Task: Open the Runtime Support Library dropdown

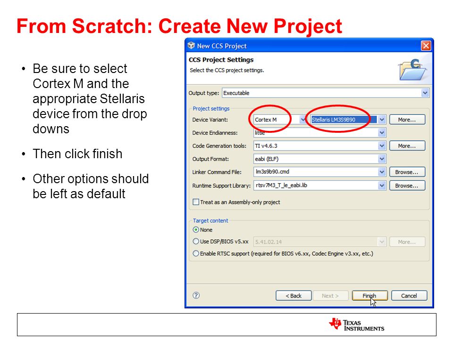Action: pyautogui.click(x=382, y=186)
